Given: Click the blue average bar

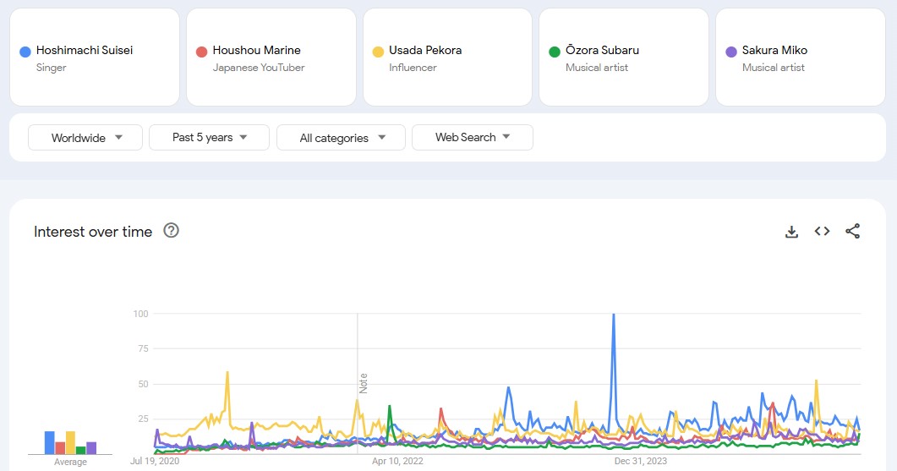Looking at the screenshot, I should click(x=50, y=442).
